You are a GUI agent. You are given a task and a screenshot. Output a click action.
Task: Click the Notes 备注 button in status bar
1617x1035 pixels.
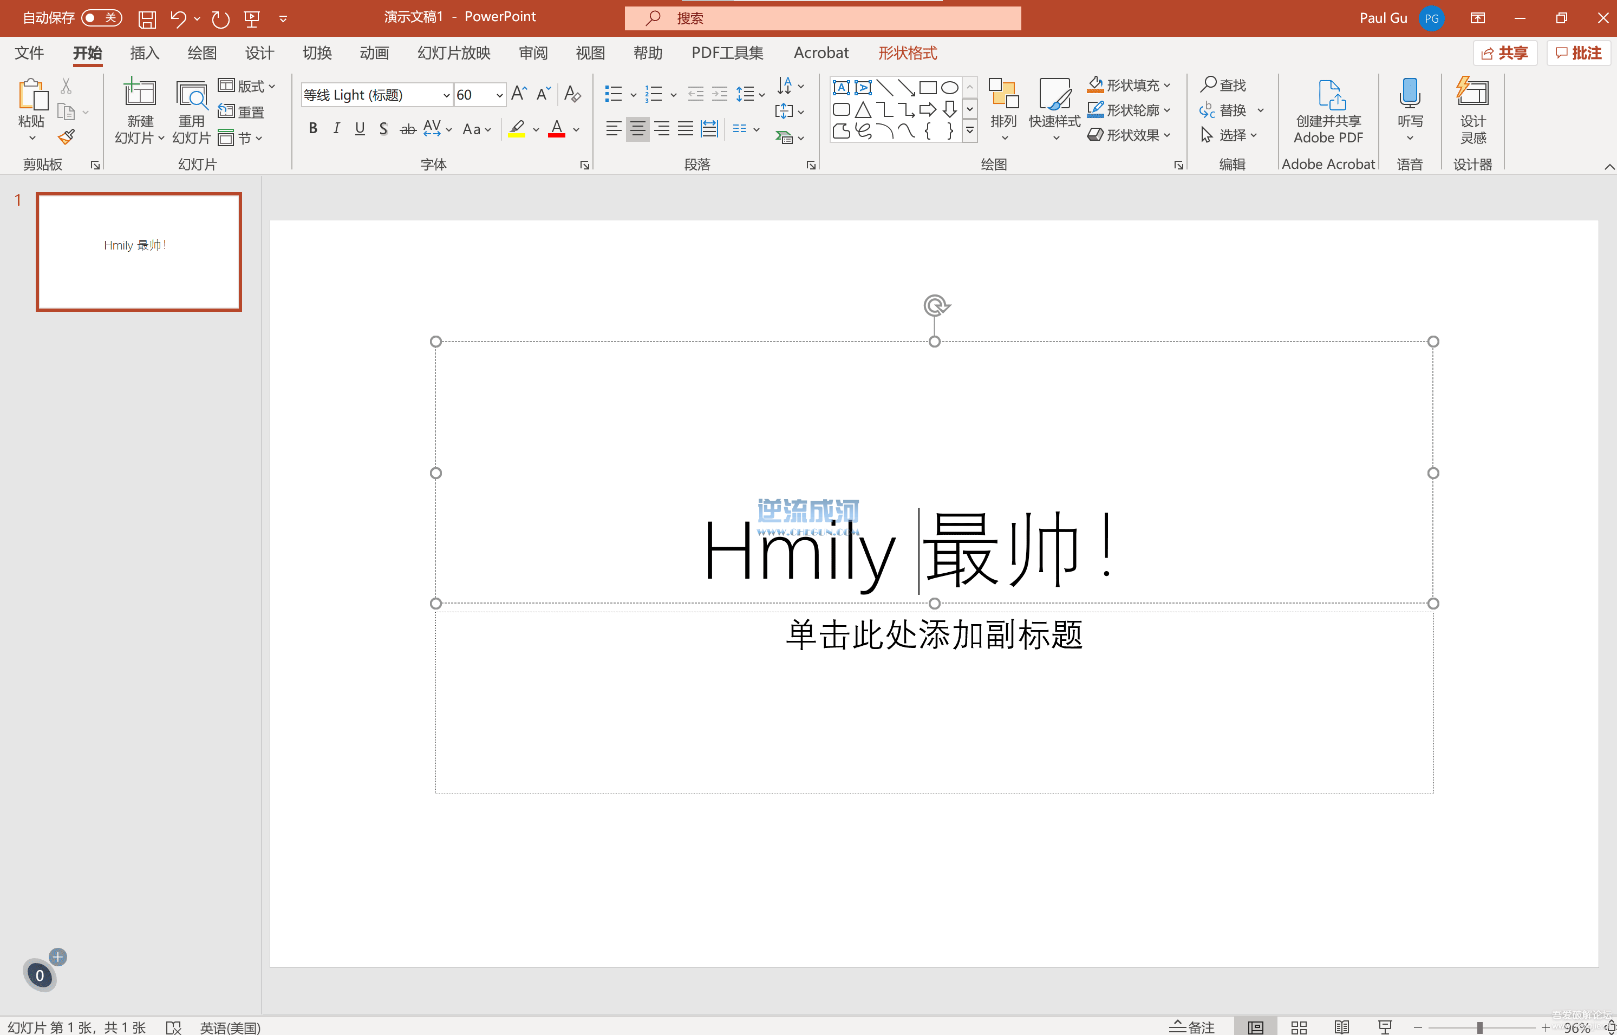coord(1192,1026)
